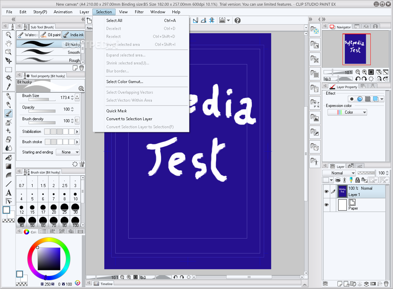Hide Layer 1 with eye icon
The height and width of the screenshot is (289, 393).
click(326, 191)
